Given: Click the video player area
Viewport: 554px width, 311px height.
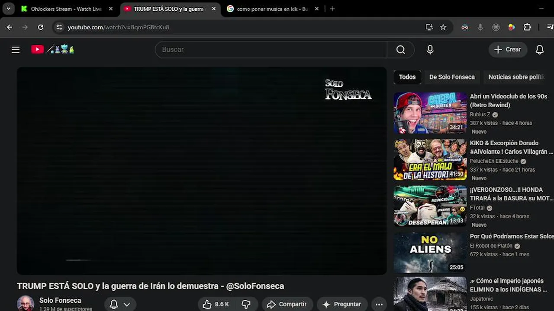Looking at the screenshot, I should [202, 171].
